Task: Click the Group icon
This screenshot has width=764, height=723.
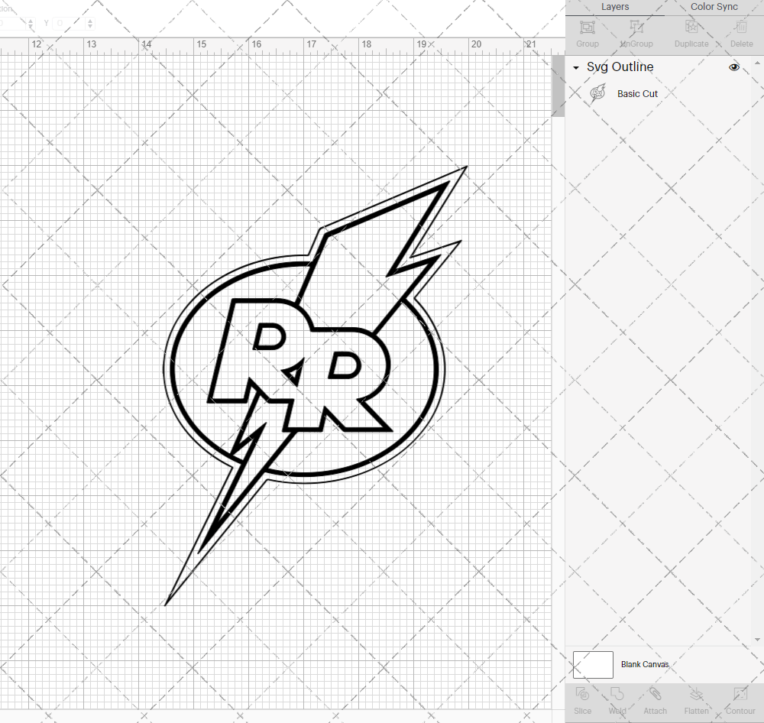Action: (587, 32)
